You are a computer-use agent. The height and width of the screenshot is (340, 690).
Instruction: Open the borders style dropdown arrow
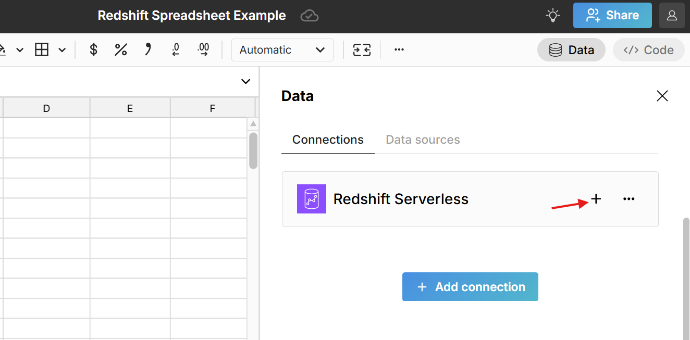point(62,49)
